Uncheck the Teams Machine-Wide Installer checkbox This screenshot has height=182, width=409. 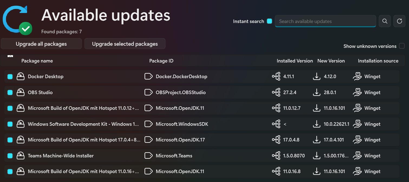pyautogui.click(x=10, y=156)
